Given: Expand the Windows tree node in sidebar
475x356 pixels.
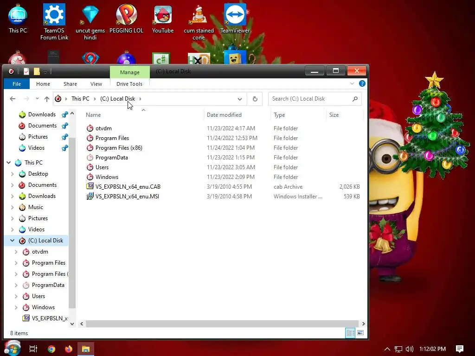Looking at the screenshot, I should click(x=16, y=307).
